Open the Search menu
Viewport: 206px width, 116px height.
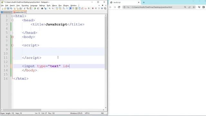pos(12,5)
